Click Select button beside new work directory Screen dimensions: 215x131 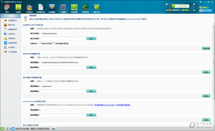(91, 39)
